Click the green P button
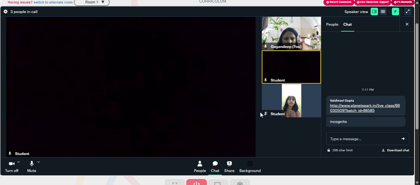This screenshot has width=420, height=185. (x=395, y=11)
